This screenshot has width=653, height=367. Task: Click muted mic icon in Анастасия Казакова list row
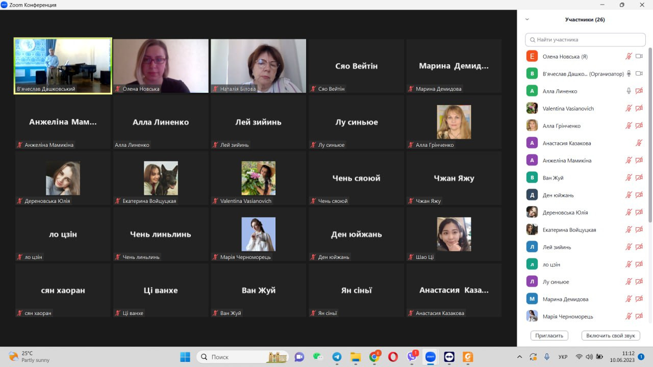coord(639,143)
